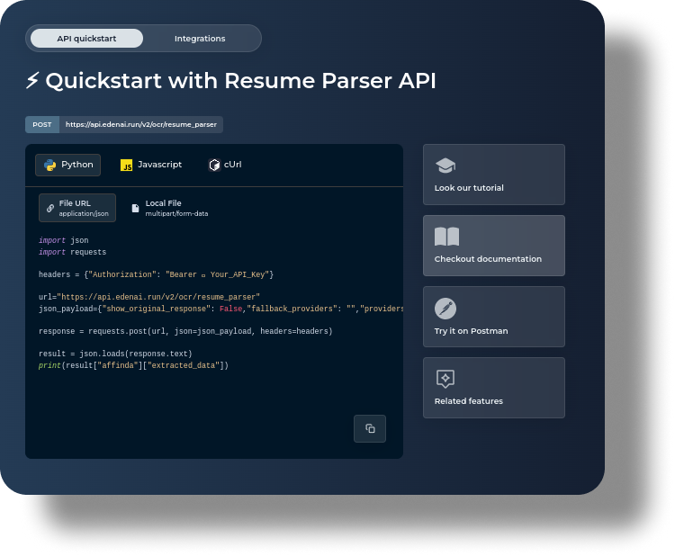Viewport: 675px width, 556px height.
Task: Click the cUrl cube icon
Action: [x=214, y=165]
